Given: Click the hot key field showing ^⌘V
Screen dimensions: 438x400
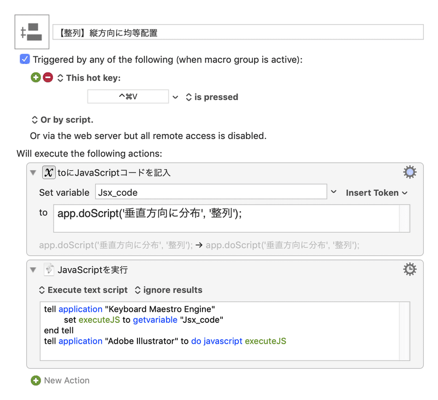Looking at the screenshot, I should (x=128, y=97).
